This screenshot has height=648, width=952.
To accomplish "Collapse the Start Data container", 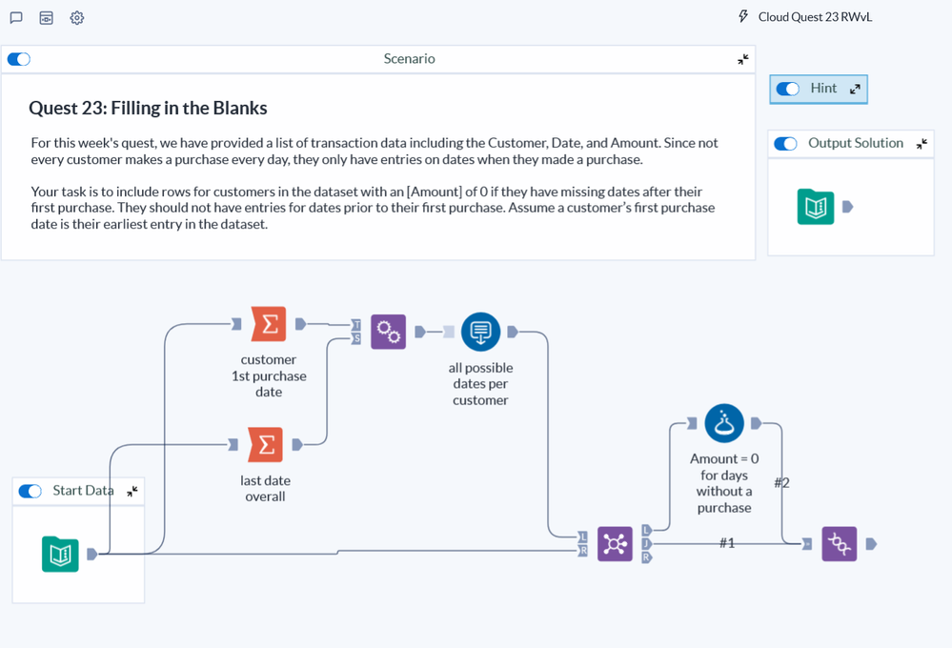I will pyautogui.click(x=132, y=491).
